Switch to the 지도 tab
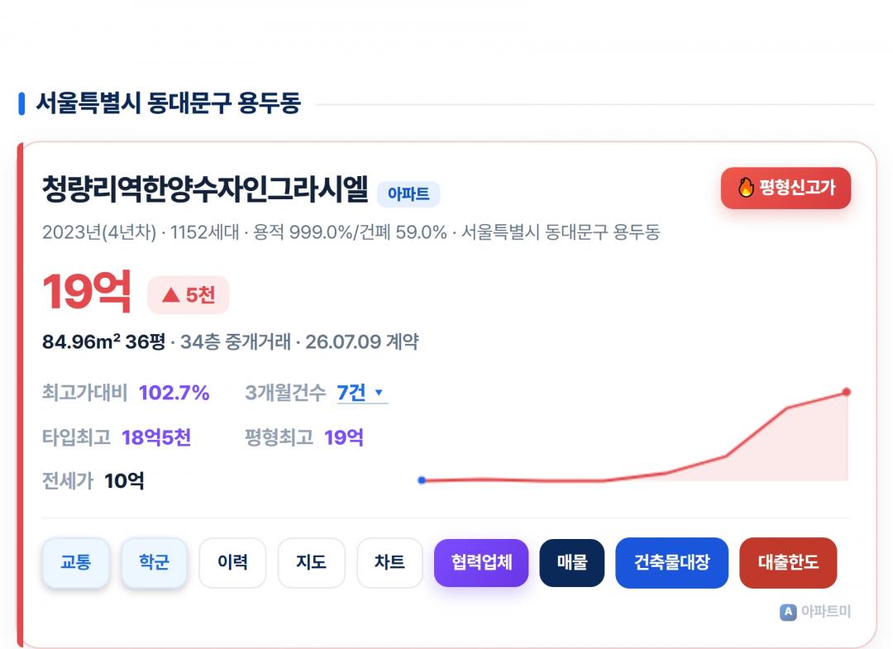Screen dimensions: 893x649 [311, 562]
